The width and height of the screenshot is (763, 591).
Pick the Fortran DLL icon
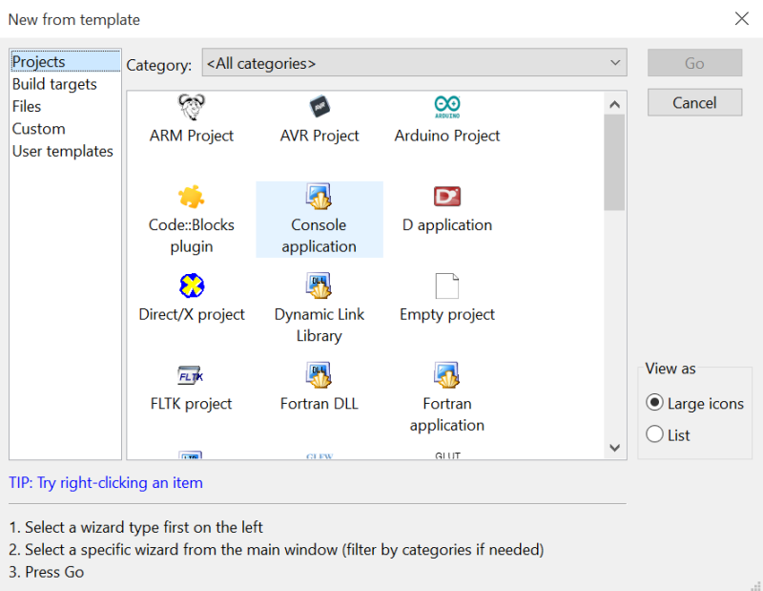pyautogui.click(x=320, y=375)
